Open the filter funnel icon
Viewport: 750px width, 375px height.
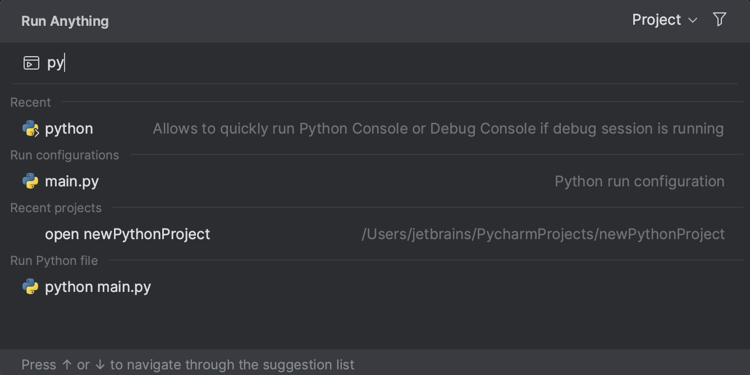[719, 19]
